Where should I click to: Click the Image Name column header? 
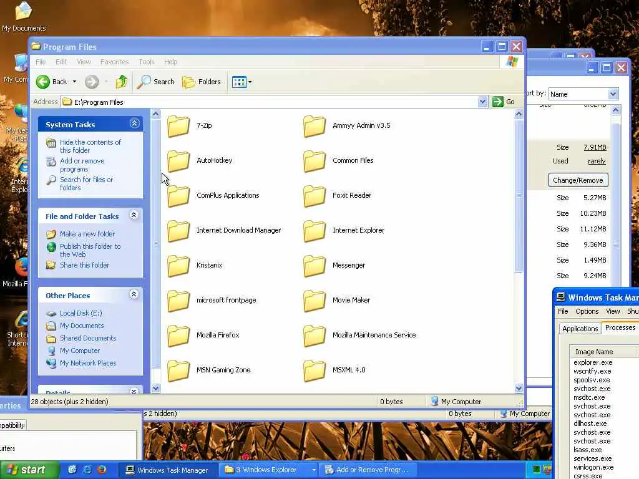pyautogui.click(x=604, y=352)
